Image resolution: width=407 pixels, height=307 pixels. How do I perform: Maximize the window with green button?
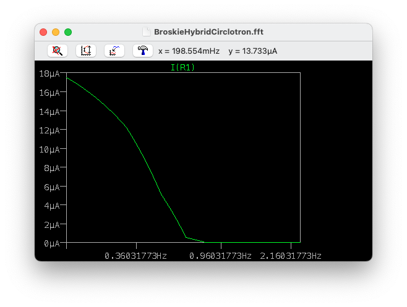pyautogui.click(x=68, y=32)
